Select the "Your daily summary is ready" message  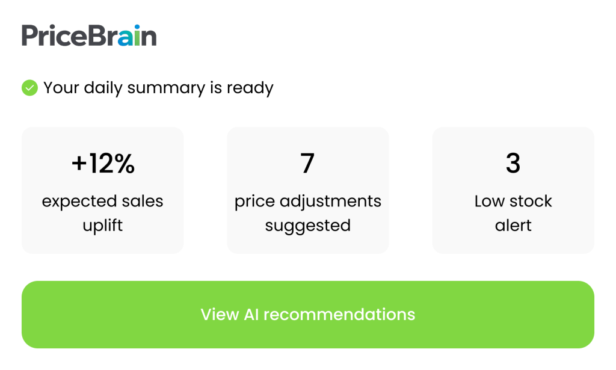158,88
